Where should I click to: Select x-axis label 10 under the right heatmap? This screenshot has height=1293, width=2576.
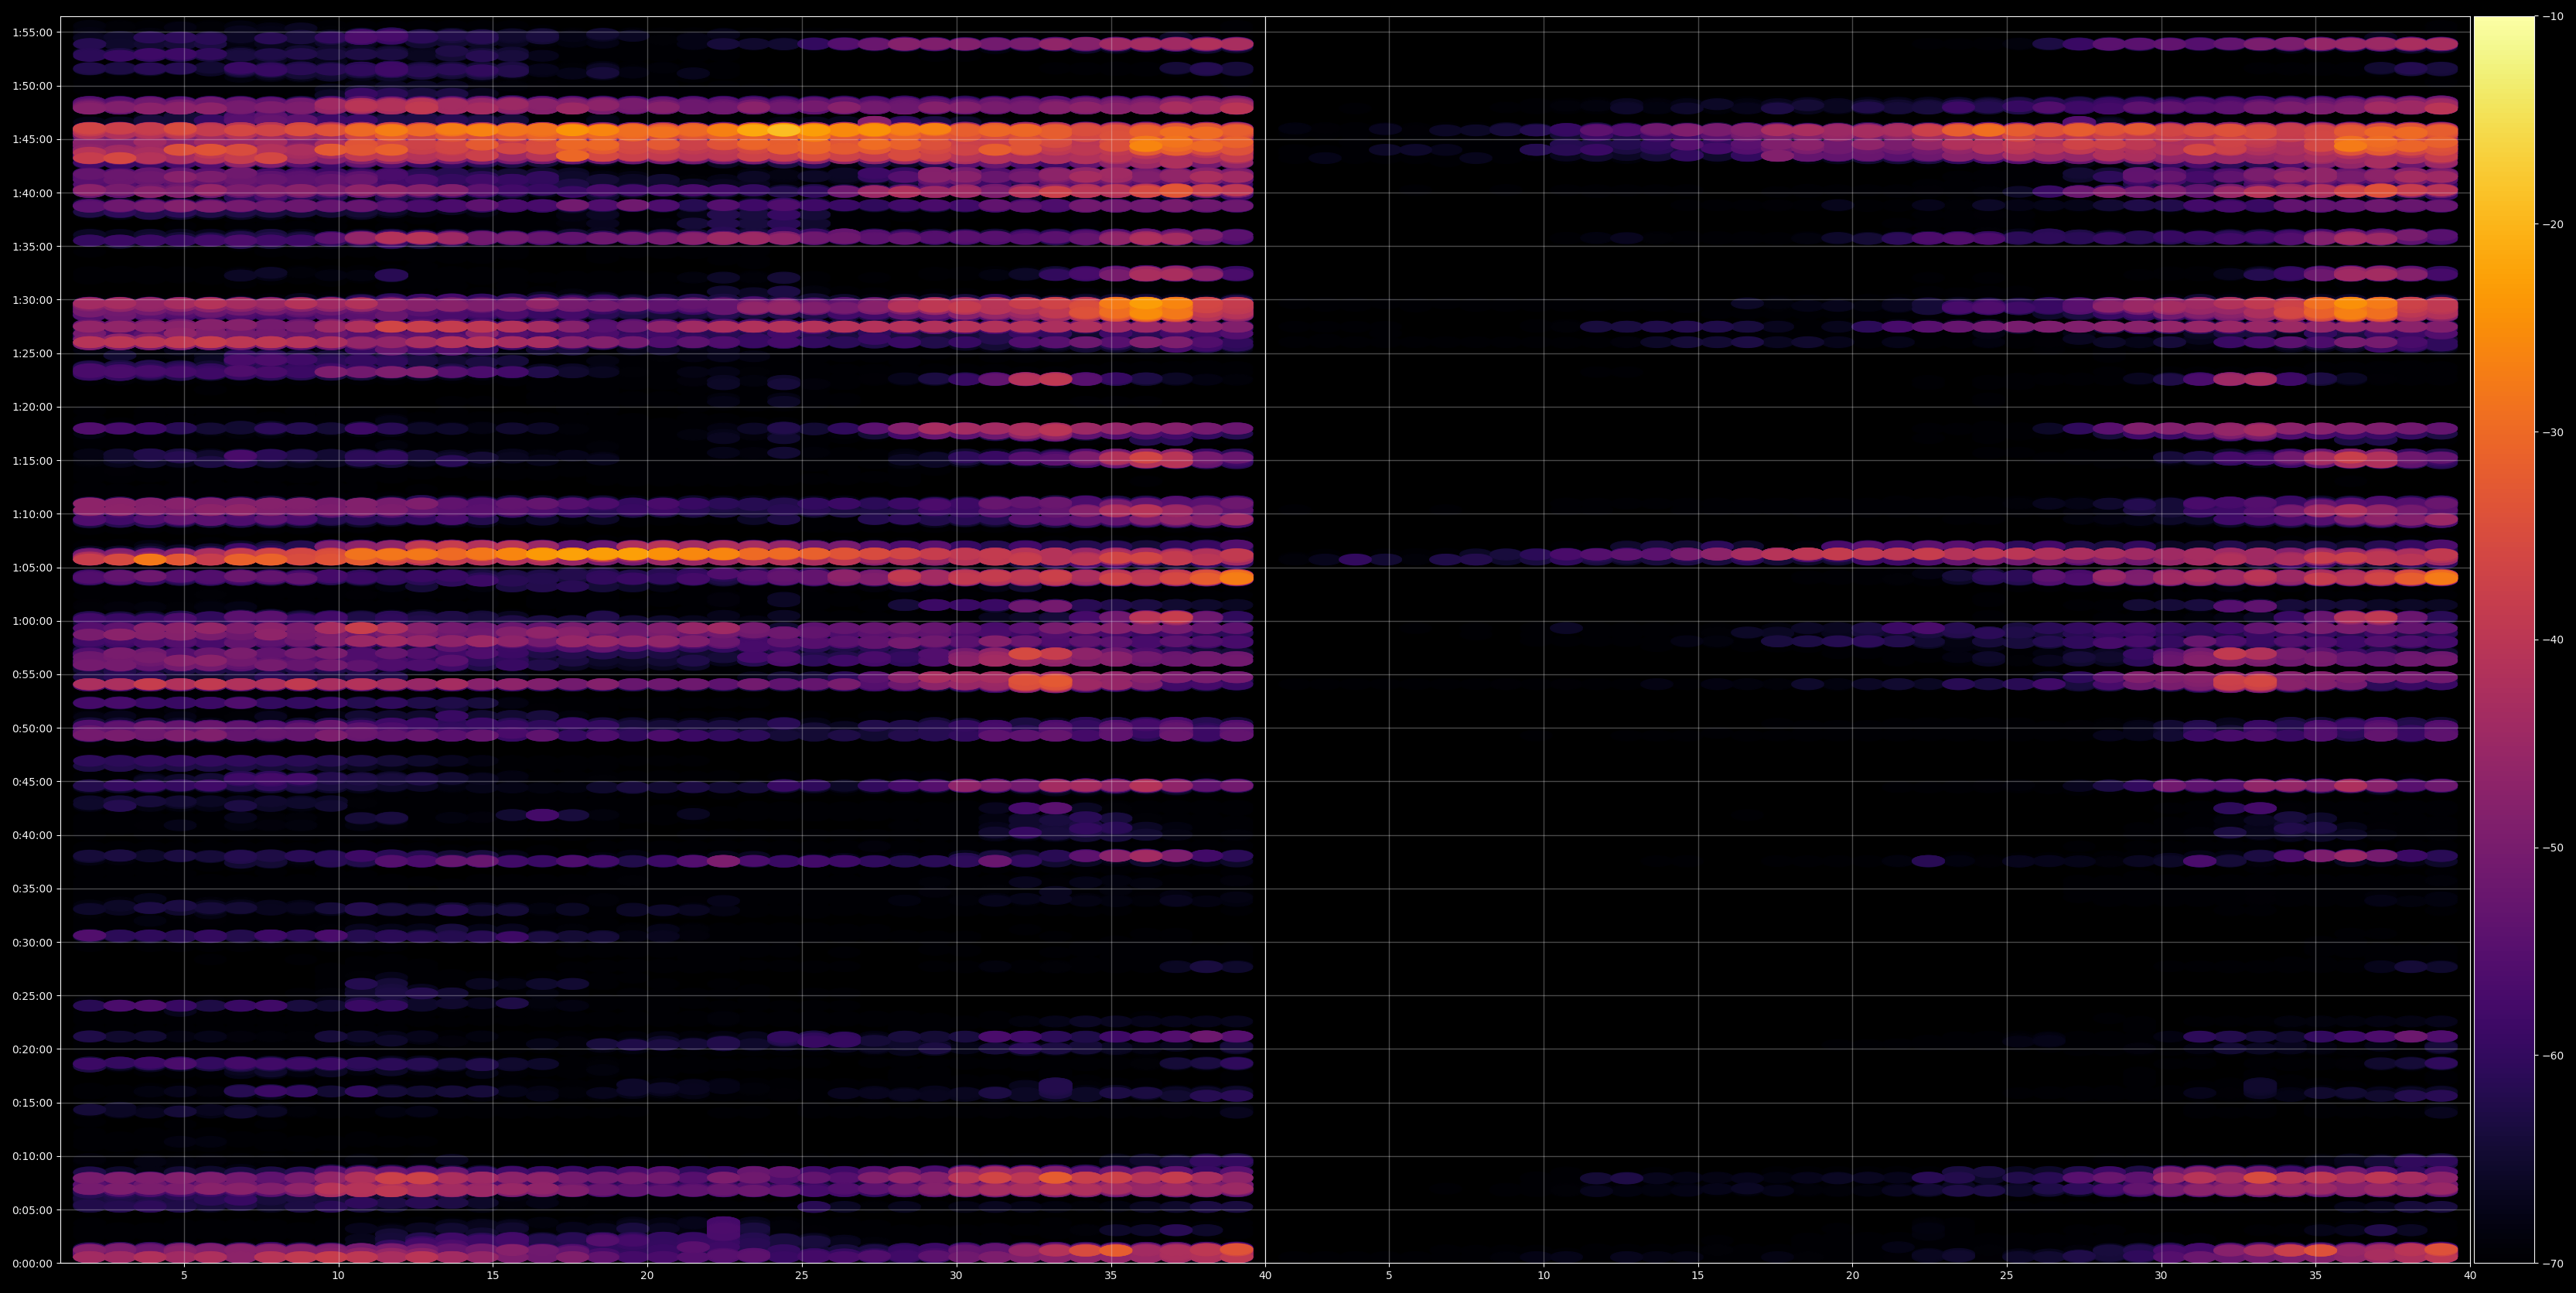tap(1544, 1276)
